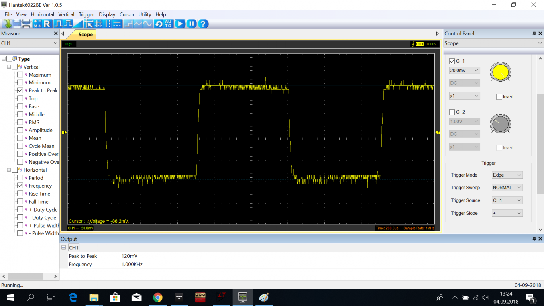544x306 pixels.
Task: Open the Control Panel Scope dropdown
Action: (493, 43)
